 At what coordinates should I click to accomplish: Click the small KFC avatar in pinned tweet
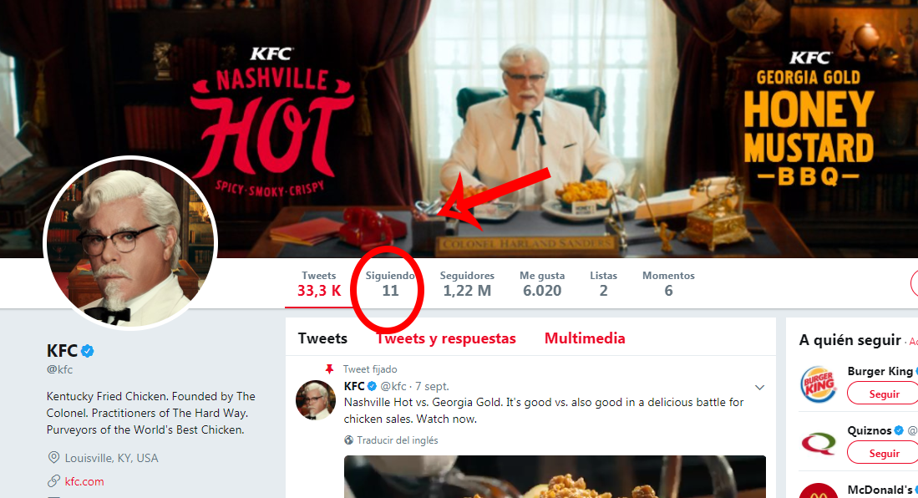click(x=317, y=399)
